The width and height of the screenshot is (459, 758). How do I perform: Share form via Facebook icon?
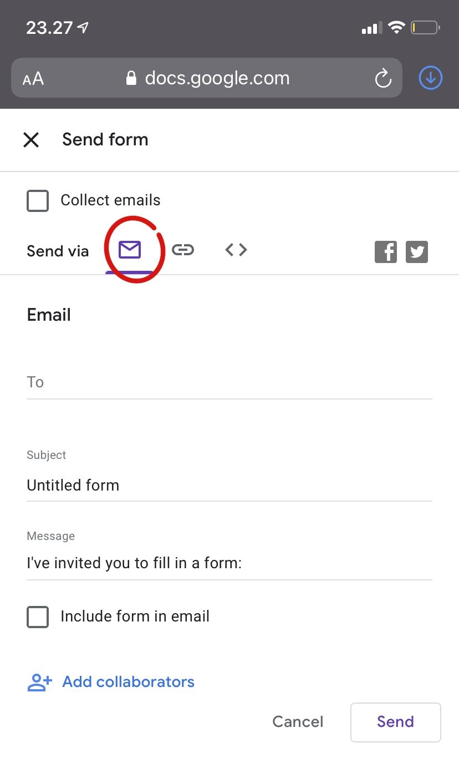(x=386, y=252)
